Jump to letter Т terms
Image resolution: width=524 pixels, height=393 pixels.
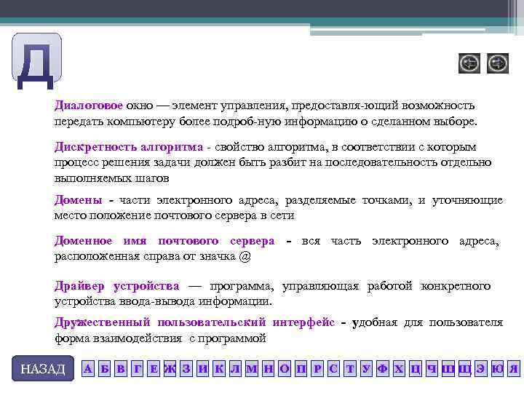[350, 369]
